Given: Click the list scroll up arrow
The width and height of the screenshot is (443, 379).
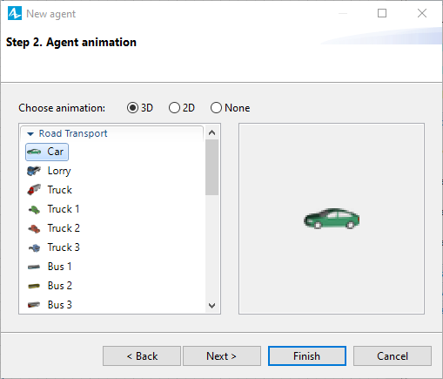Looking at the screenshot, I should coord(212,132).
